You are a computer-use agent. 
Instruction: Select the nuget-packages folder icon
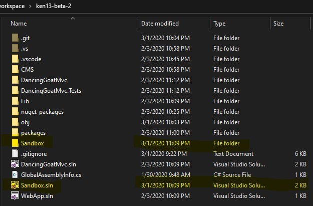tap(15, 111)
